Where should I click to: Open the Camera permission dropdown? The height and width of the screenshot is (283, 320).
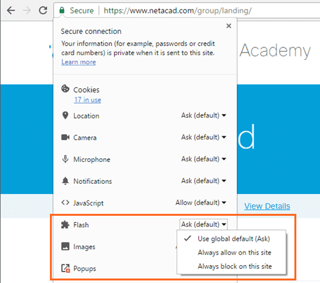(x=204, y=137)
